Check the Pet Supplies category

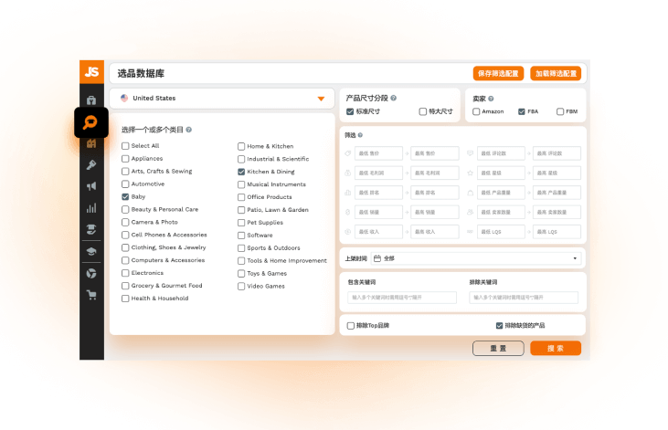241,223
